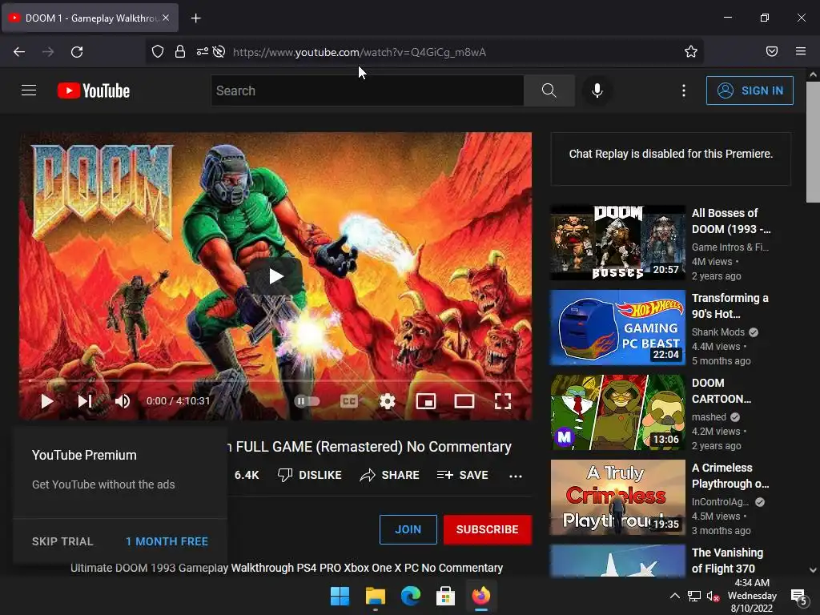The width and height of the screenshot is (820, 615).
Task: Open A Truly Crimeless Playthrough thumbnail
Action: (x=617, y=497)
